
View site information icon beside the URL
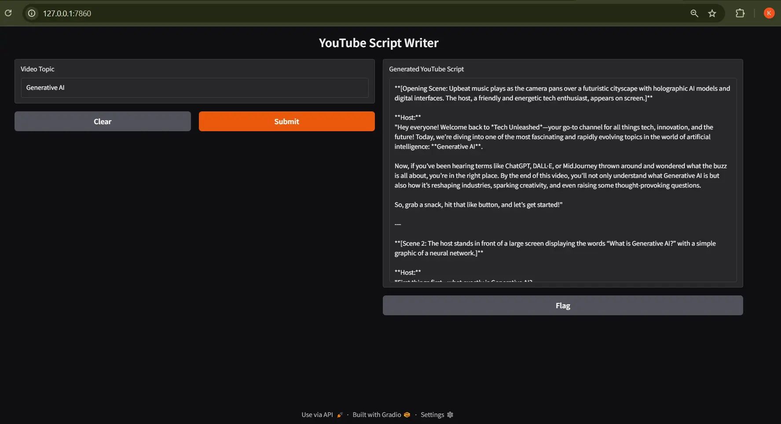click(x=32, y=13)
